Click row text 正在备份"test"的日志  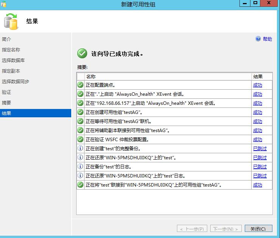click(x=109, y=167)
